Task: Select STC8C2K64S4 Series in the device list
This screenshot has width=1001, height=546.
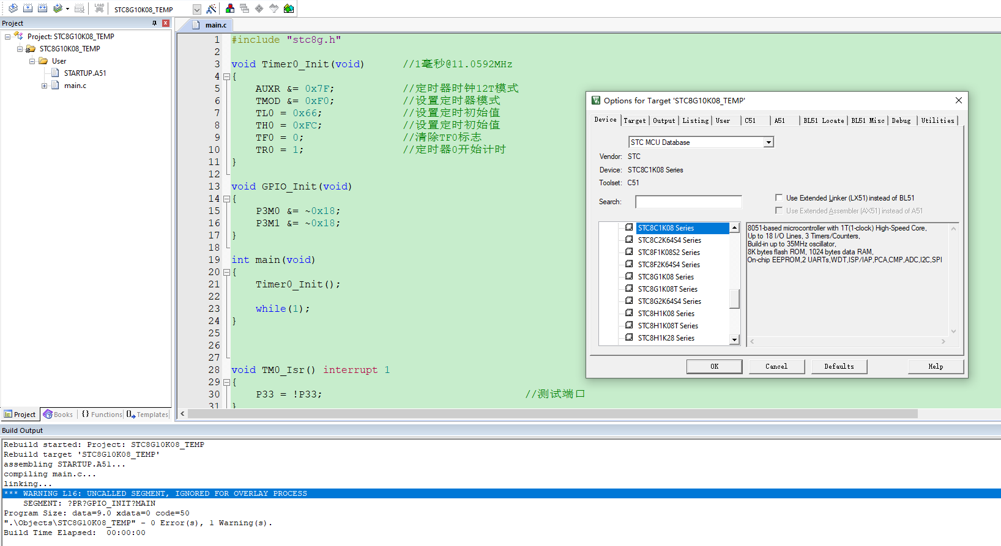Action: [669, 240]
